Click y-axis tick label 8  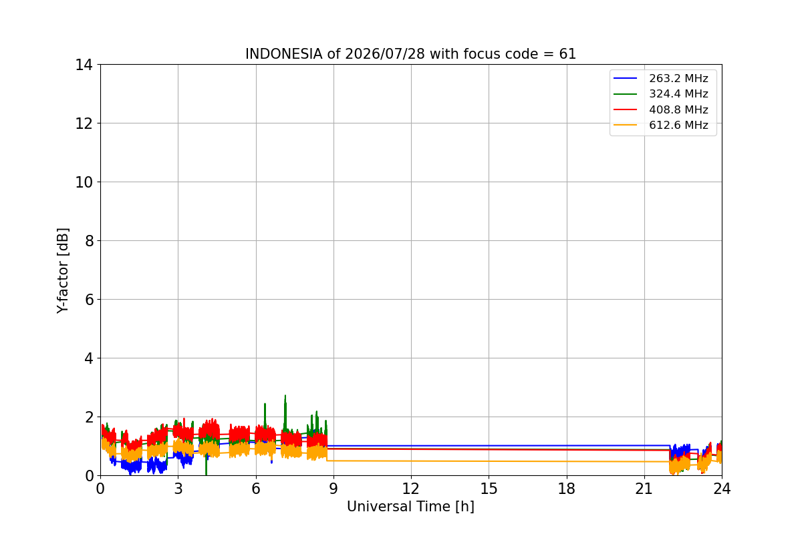pyautogui.click(x=88, y=241)
